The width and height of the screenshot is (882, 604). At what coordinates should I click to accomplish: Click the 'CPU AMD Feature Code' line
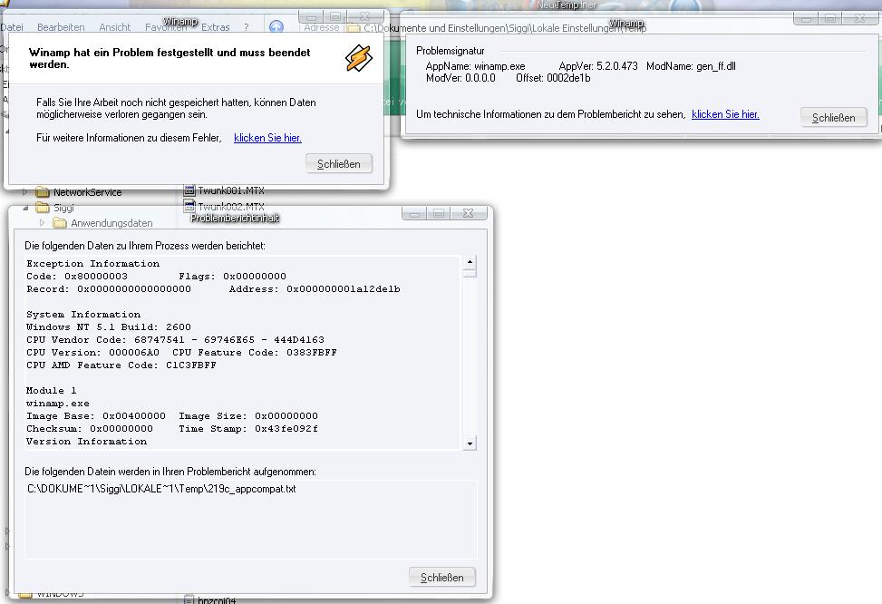[121, 365]
